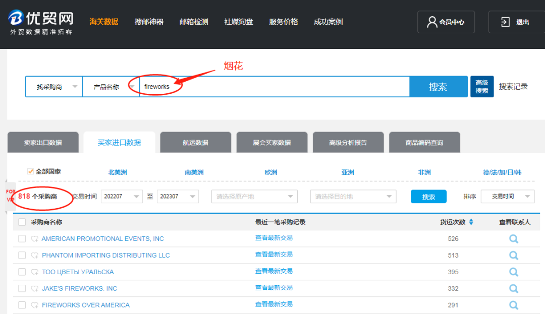Open the start date 202207 dropdown

(x=122, y=197)
